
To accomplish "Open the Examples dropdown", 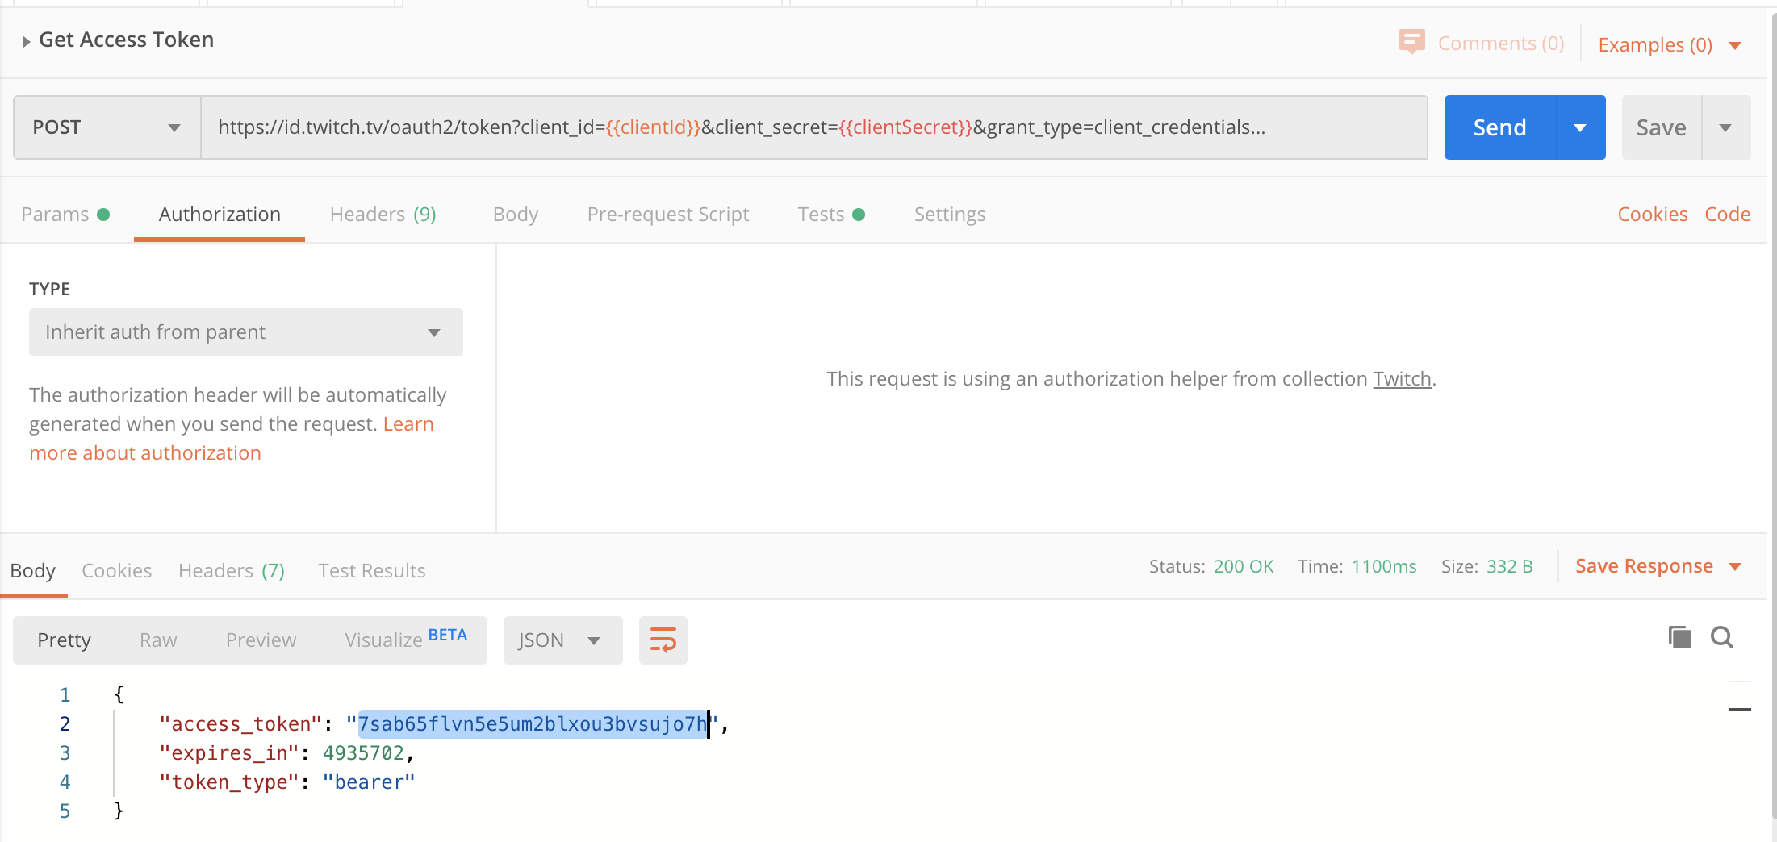I will (x=1735, y=44).
